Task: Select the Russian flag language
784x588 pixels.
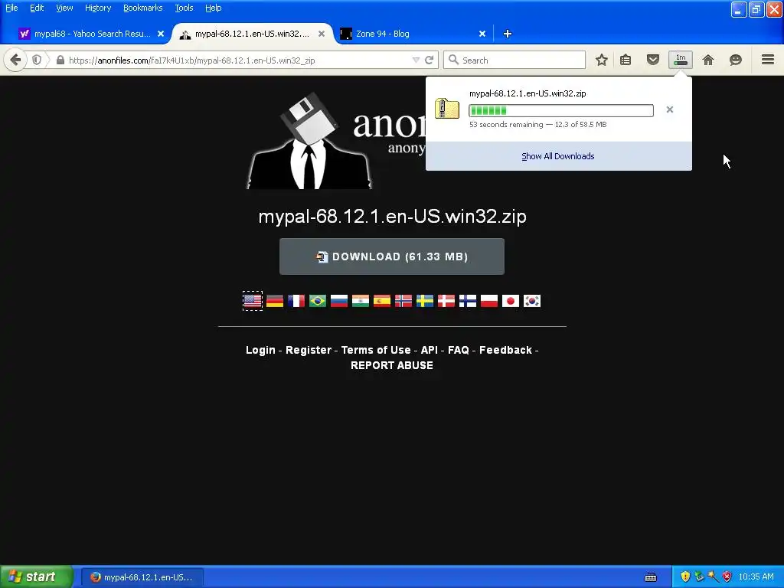Action: tap(339, 301)
